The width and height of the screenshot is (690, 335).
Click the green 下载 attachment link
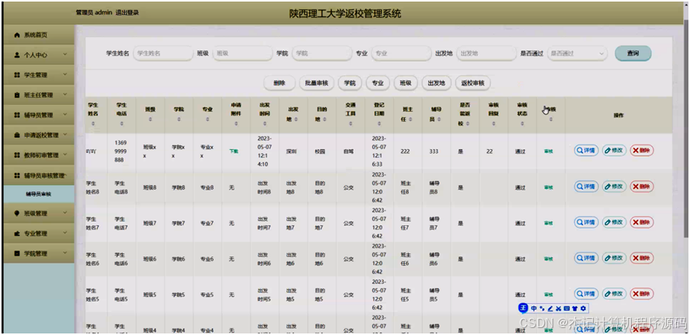tap(233, 151)
